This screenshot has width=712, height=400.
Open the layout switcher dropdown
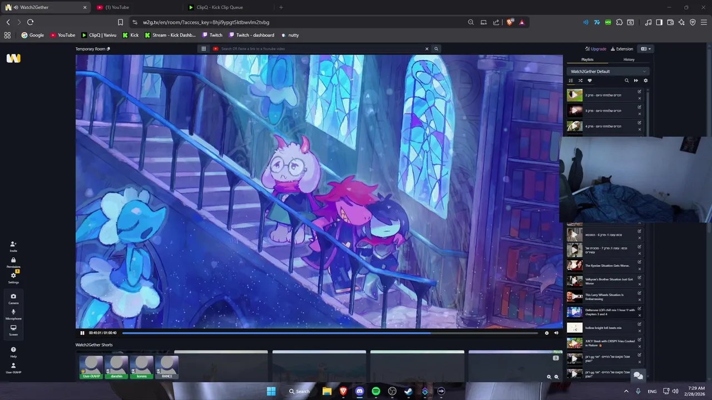646,49
